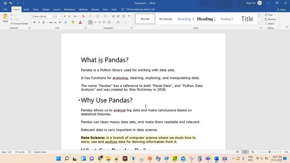Apply the Heading 1 style
Viewport: 290px width, 163px height.
coord(185,19)
